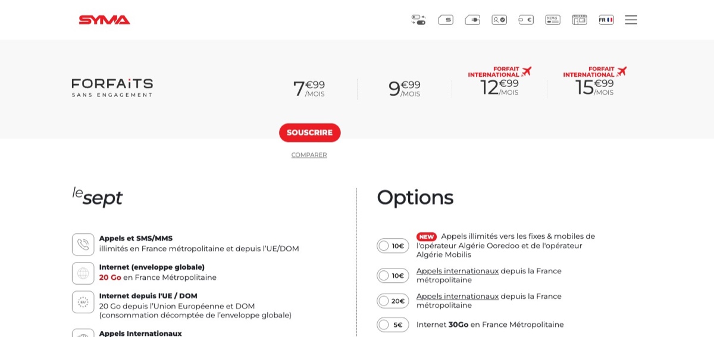This screenshot has height=337, width=714.
Task: Open the store locator shop icon
Action: [580, 20]
